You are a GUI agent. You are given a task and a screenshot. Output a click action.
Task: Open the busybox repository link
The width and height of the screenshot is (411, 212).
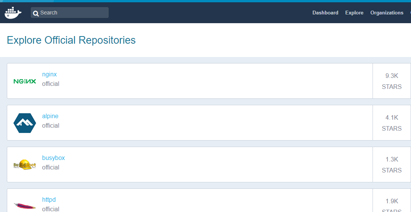(53, 158)
